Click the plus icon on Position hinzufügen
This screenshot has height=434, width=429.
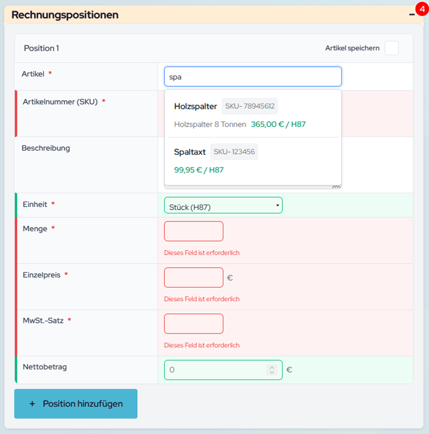(32, 404)
